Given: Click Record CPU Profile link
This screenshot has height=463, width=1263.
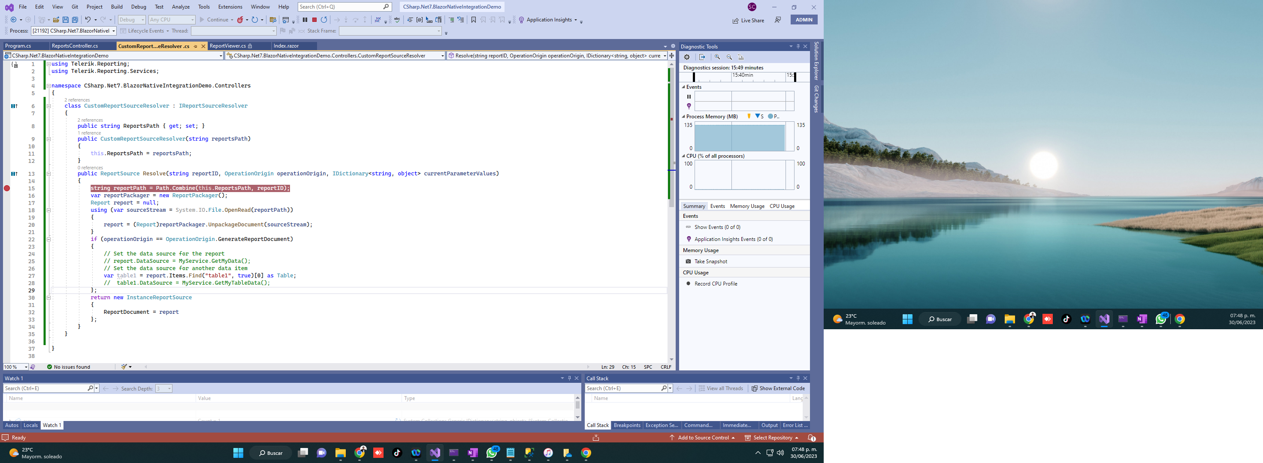Looking at the screenshot, I should (715, 284).
